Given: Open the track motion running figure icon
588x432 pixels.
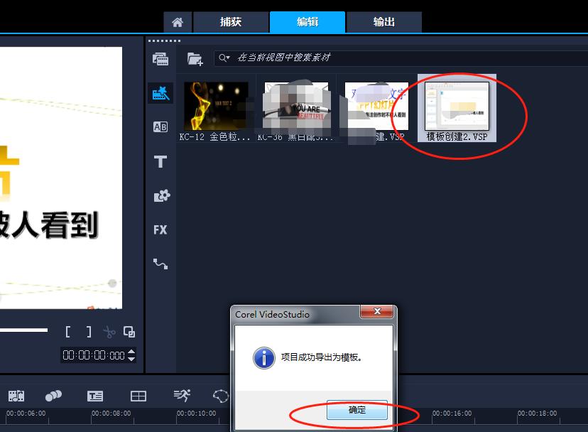Looking at the screenshot, I should (183, 395).
